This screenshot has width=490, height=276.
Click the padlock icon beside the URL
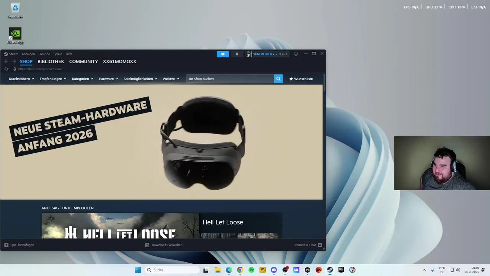click(x=15, y=69)
